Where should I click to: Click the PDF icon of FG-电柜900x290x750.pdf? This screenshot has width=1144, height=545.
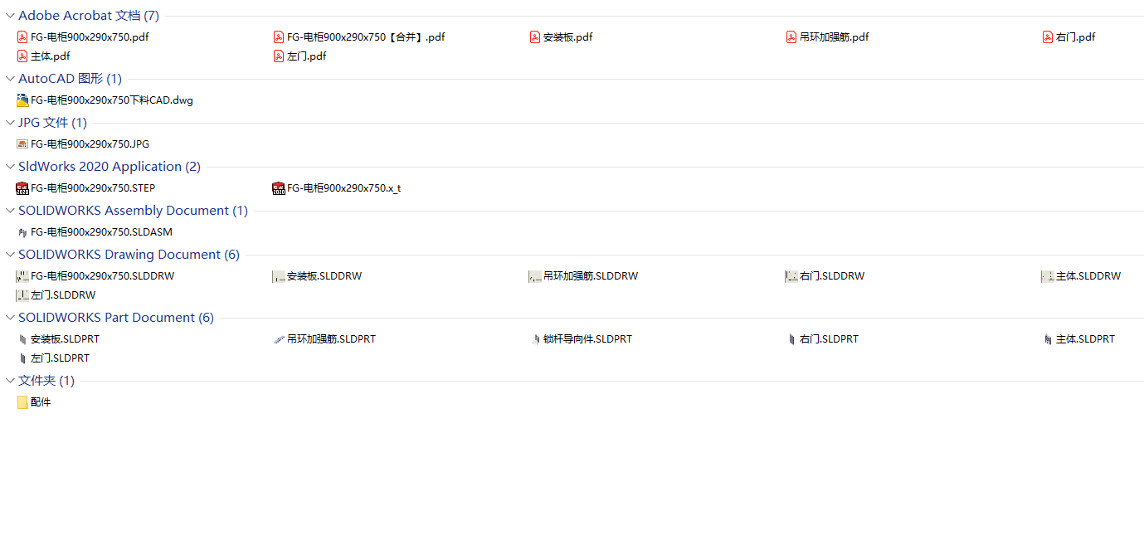pos(22,36)
